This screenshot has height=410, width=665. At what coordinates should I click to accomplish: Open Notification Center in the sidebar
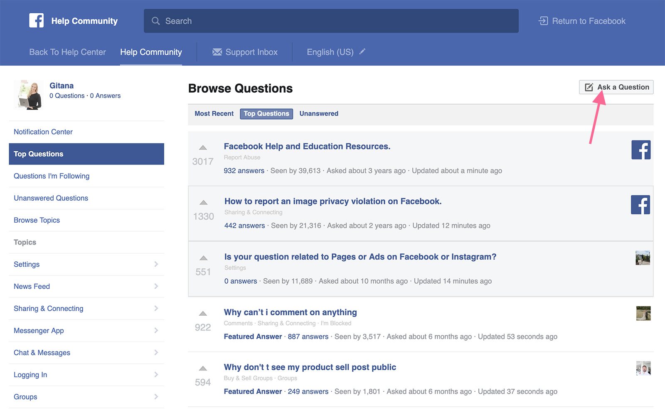(43, 132)
